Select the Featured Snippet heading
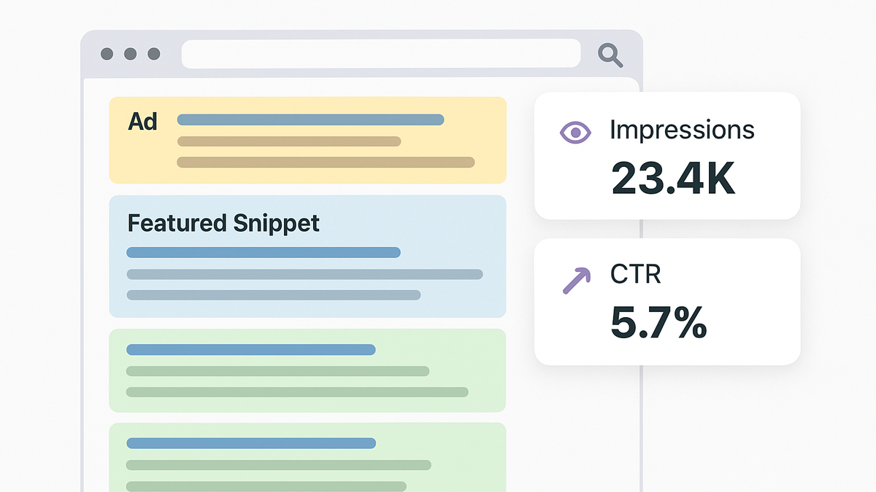 click(223, 223)
